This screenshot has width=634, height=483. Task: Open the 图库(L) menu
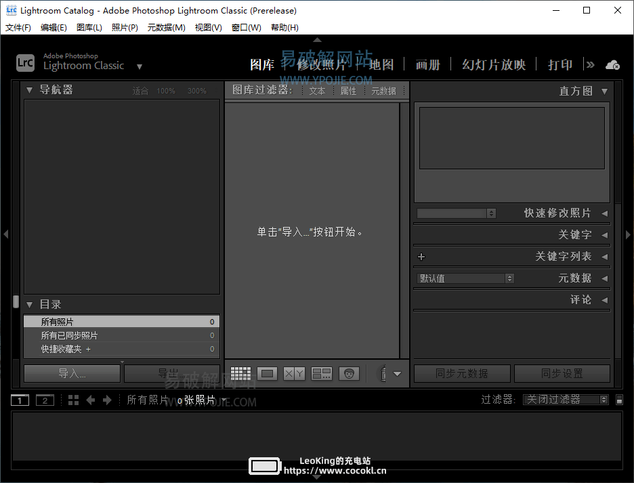(x=89, y=28)
